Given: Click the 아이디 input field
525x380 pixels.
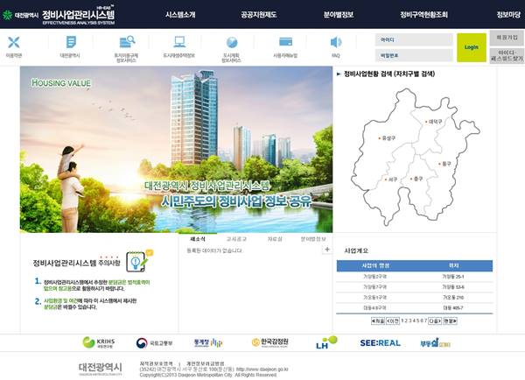Looking at the screenshot, I should click(x=413, y=39).
